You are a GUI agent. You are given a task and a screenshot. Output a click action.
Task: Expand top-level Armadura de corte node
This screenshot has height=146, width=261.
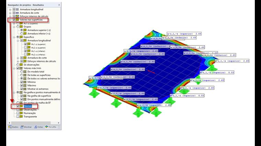(x=10, y=13)
